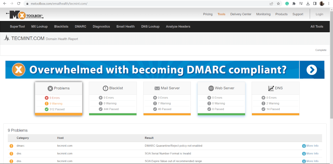This screenshot has height=164, width=333.
Task: Click 8 Passed in Web Server card
Action: [x=218, y=109]
